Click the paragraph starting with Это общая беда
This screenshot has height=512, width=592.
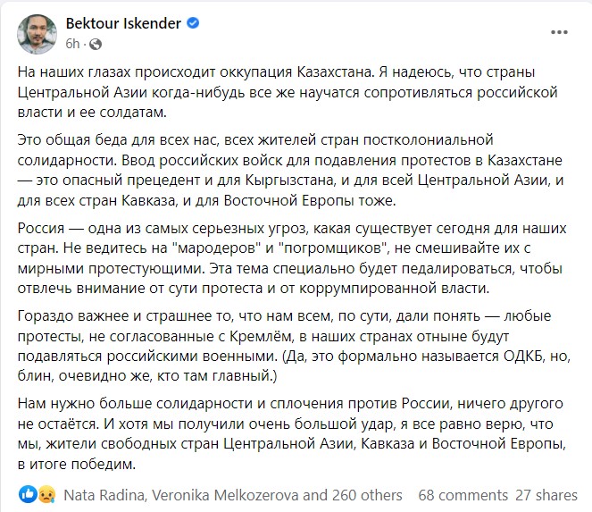290,170
